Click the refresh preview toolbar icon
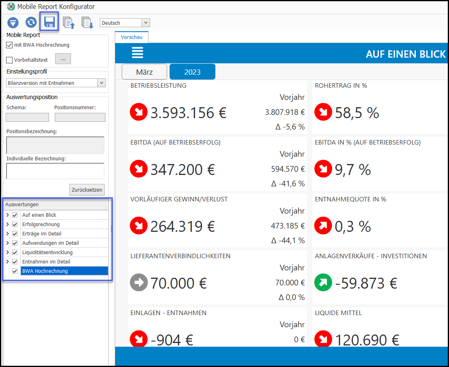449x367 pixels. [x=31, y=23]
